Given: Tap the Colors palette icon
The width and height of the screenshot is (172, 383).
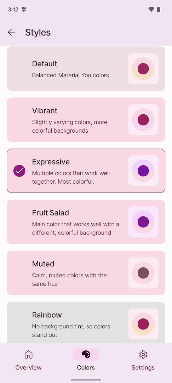Looking at the screenshot, I should click(x=86, y=354).
